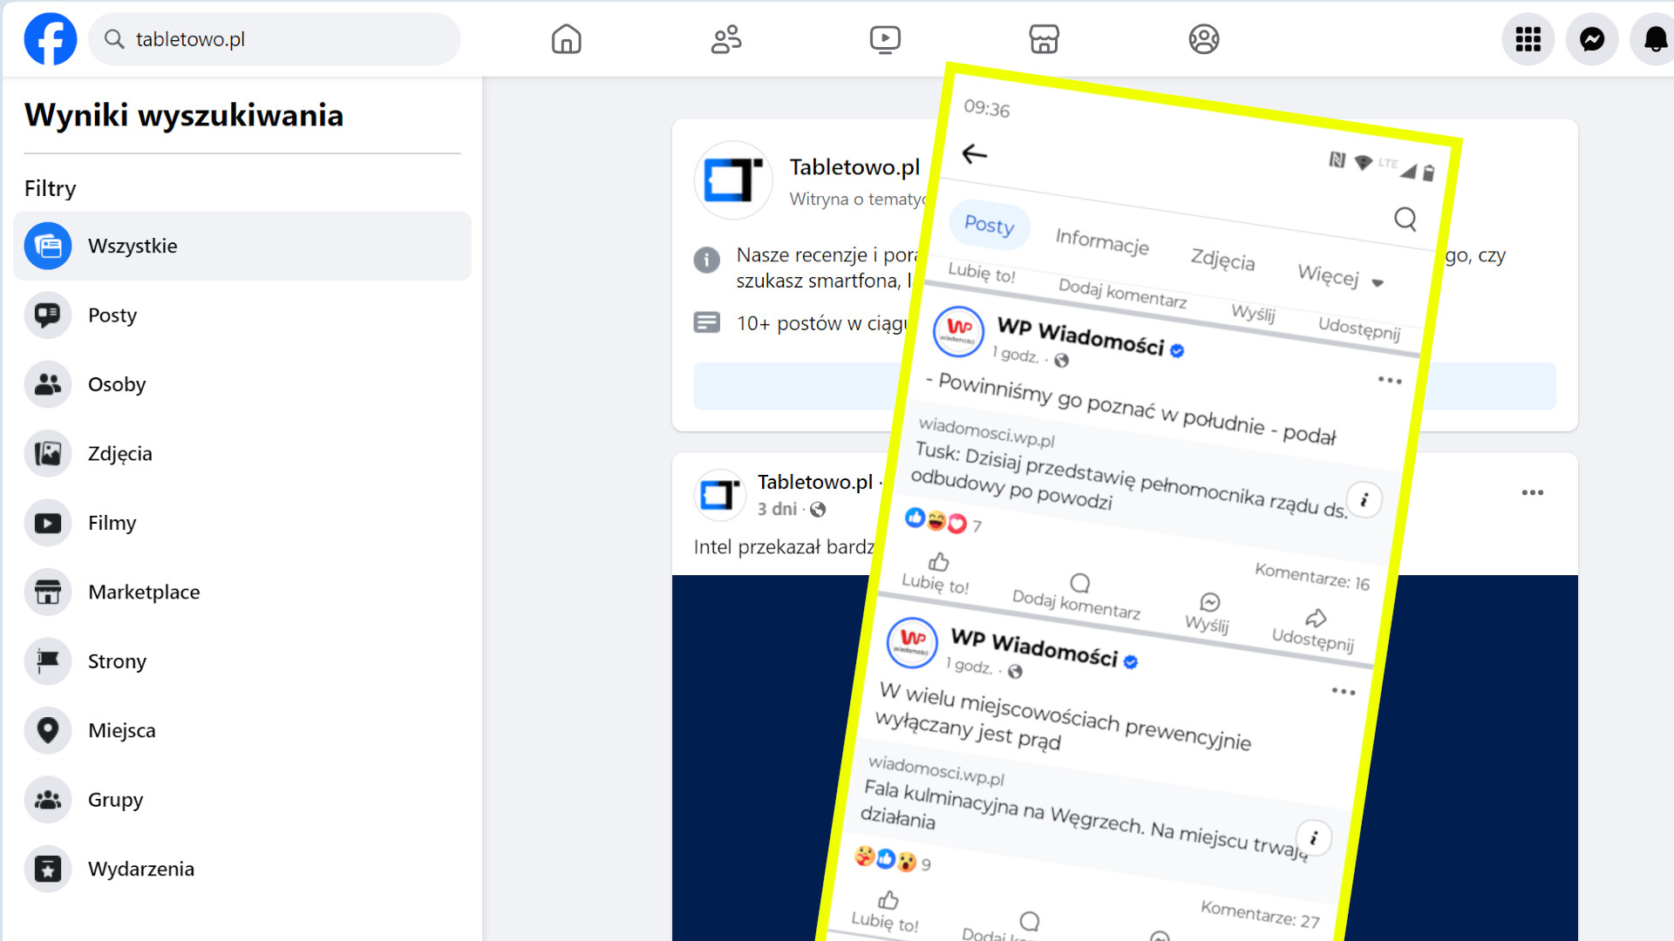Click the Wydarzenia star calendar icon
Image resolution: width=1674 pixels, height=941 pixels.
[x=48, y=869]
